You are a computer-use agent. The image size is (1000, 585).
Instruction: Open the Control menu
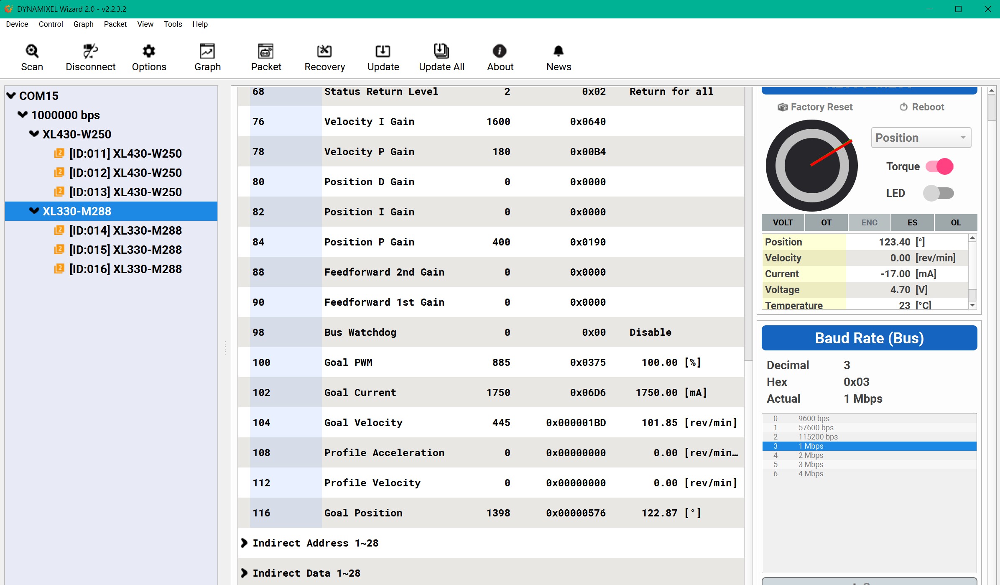[51, 24]
